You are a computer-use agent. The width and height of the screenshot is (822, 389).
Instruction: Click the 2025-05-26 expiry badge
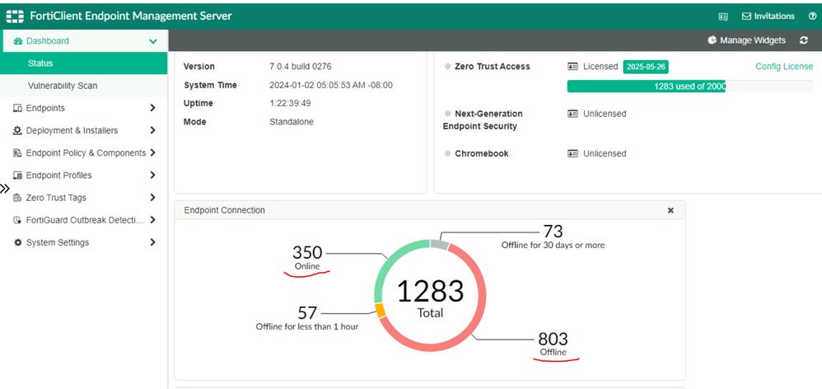click(646, 67)
